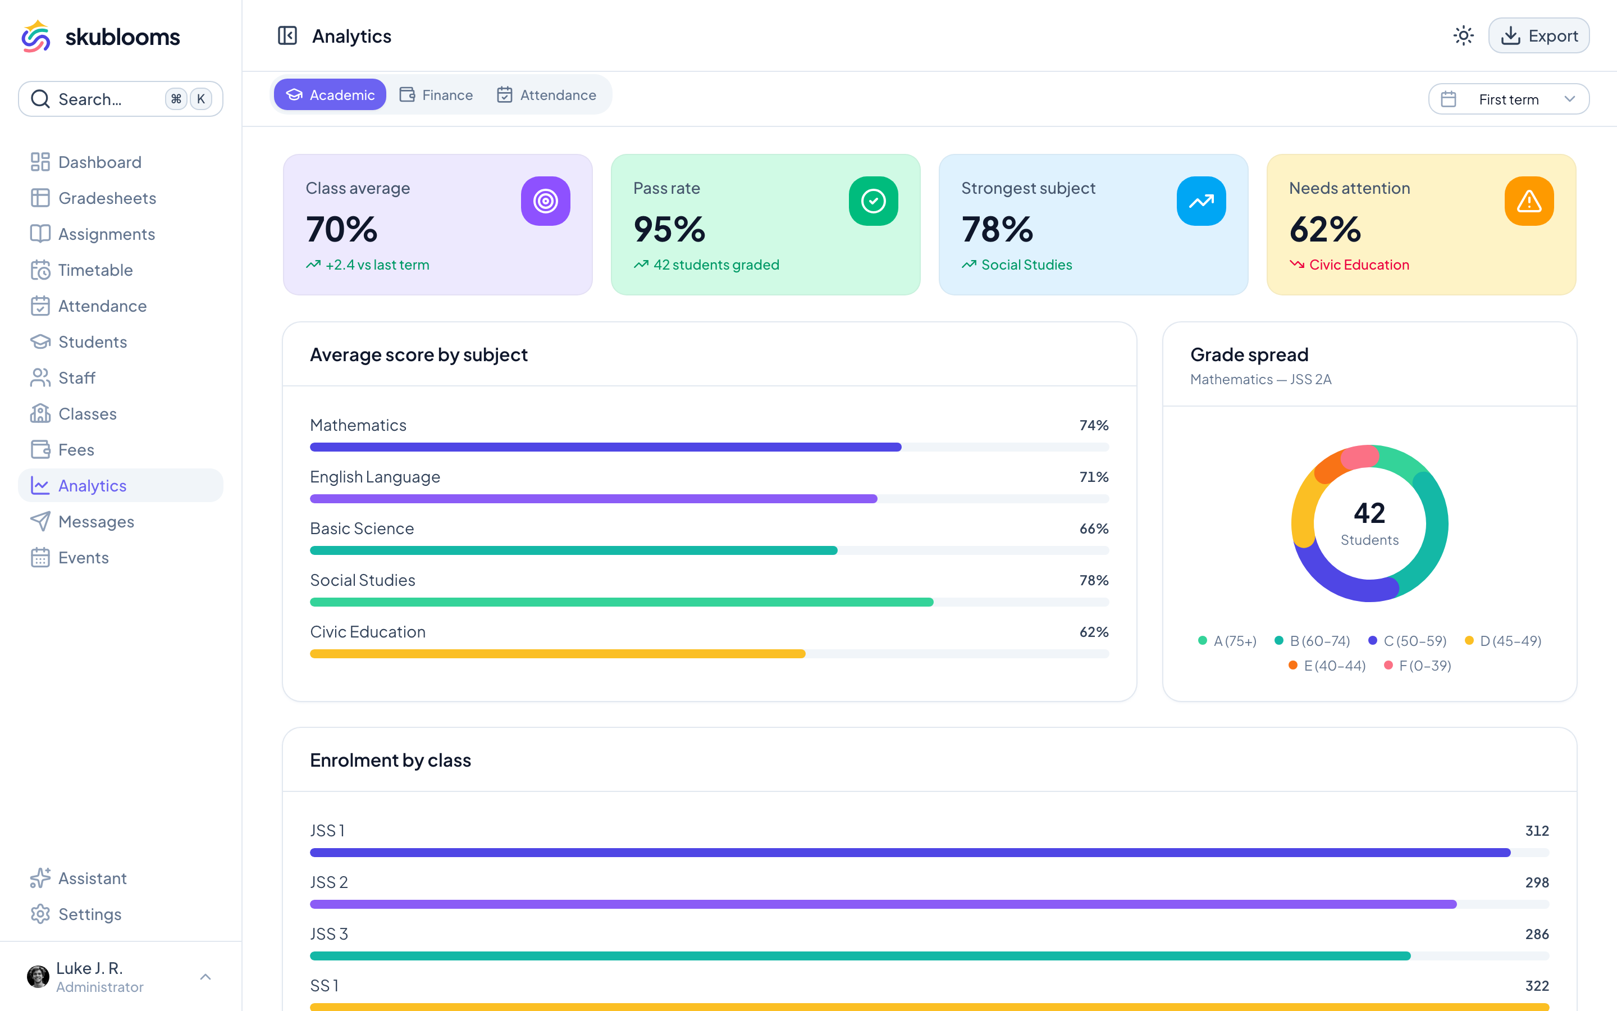Click the Settings gear icon
The image size is (1617, 1011).
[40, 914]
